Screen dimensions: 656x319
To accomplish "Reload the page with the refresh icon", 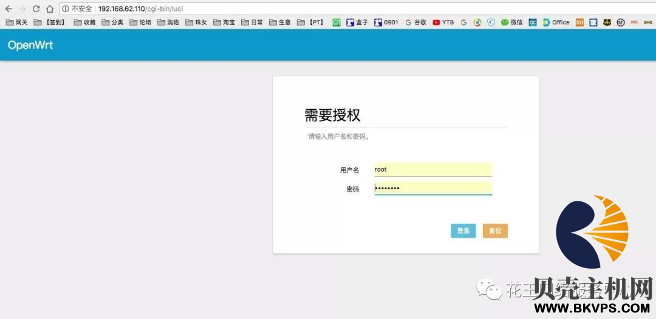I will pyautogui.click(x=36, y=8).
